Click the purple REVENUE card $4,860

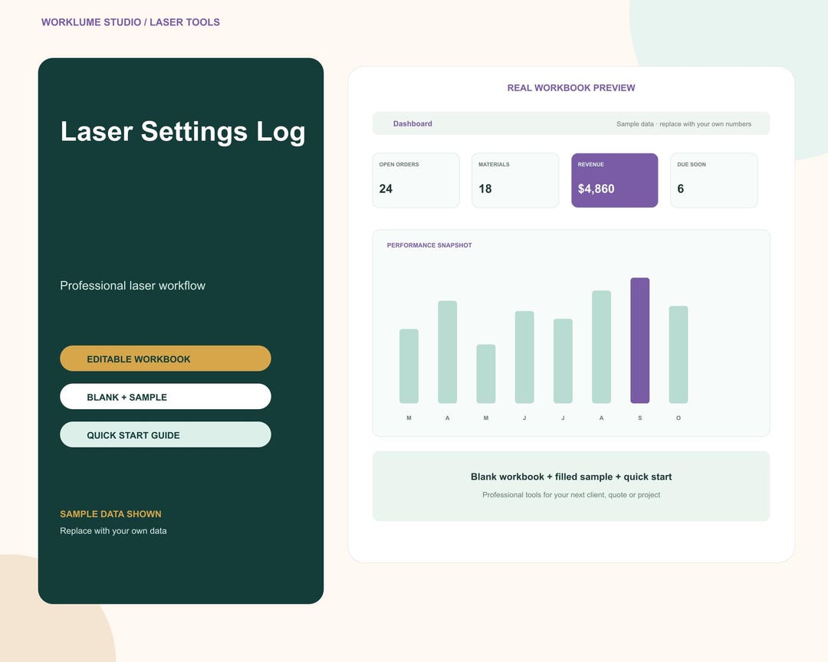615,181
